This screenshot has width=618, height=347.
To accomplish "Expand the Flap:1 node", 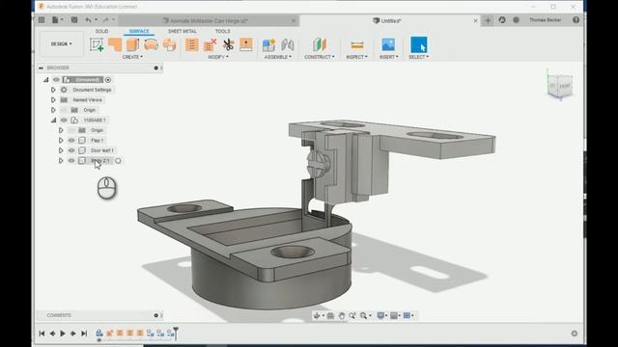I will pyautogui.click(x=61, y=141).
